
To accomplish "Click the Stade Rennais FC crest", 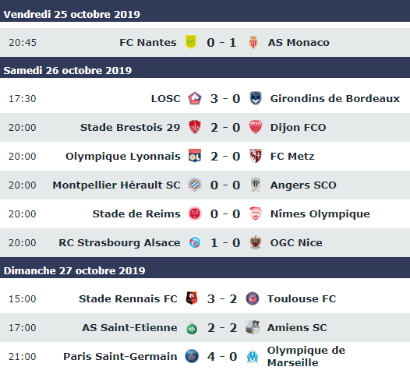I will coord(192,298).
